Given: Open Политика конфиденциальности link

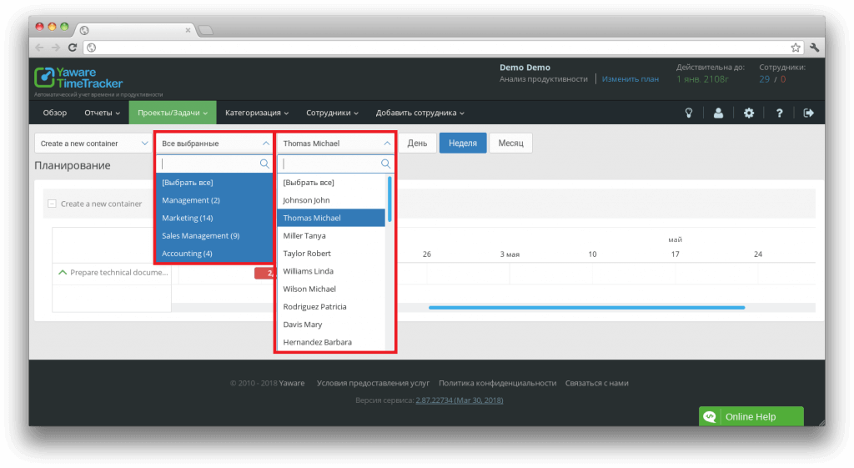Looking at the screenshot, I should pos(498,383).
